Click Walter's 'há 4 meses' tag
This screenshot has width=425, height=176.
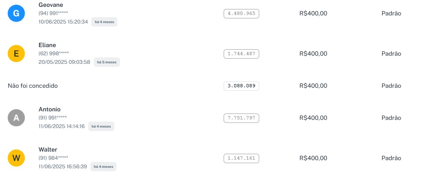click(x=103, y=167)
